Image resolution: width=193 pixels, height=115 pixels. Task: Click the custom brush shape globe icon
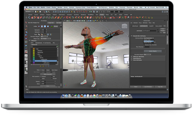coord(52,26)
